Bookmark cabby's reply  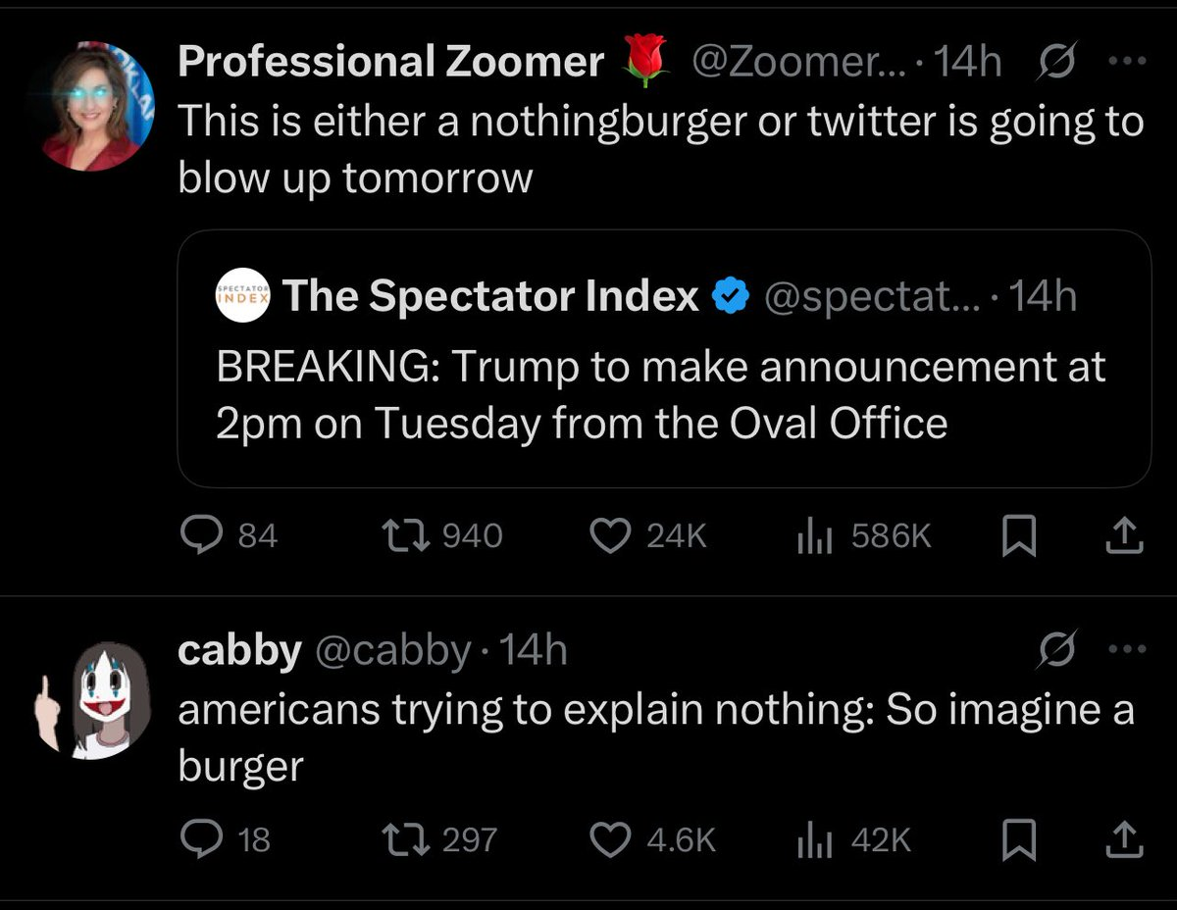[1021, 839]
